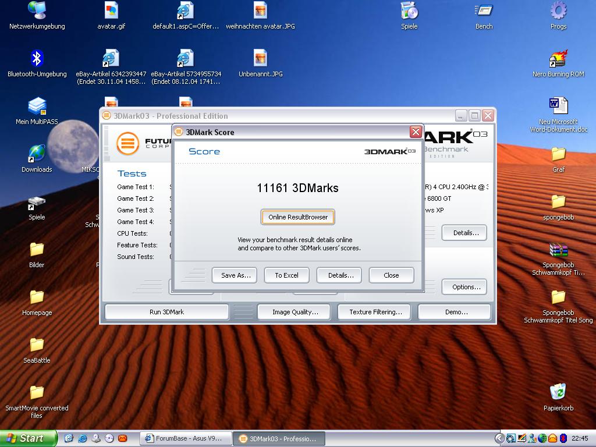The width and height of the screenshot is (596, 447).
Task: Open eBay-Artikel 6342393447 shortcut
Action: [x=111, y=59]
